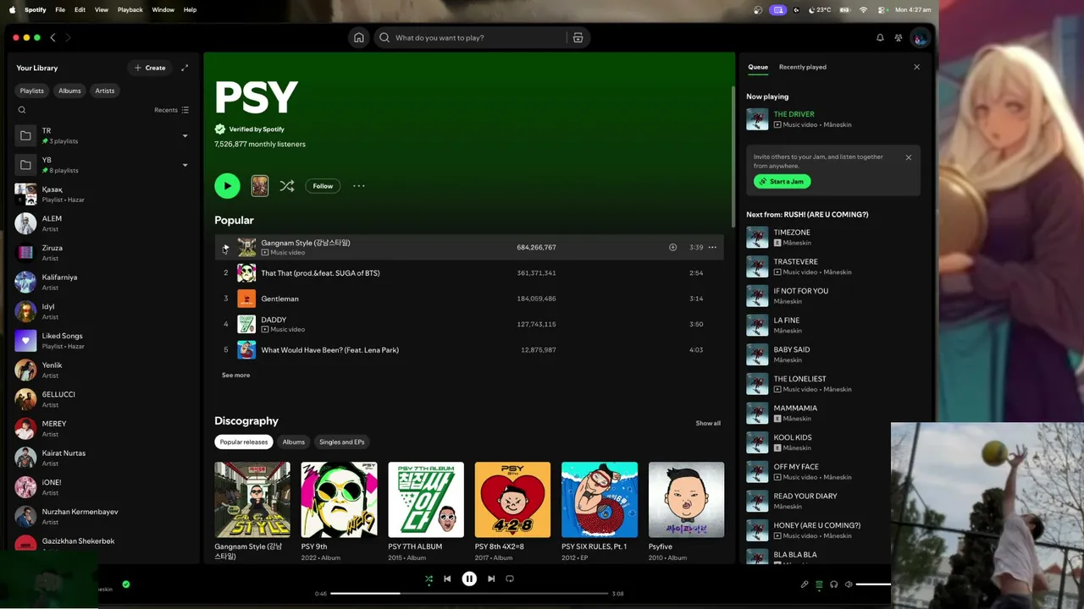The image size is (1084, 609).
Task: Click the Start a Jam button
Action: coord(782,182)
